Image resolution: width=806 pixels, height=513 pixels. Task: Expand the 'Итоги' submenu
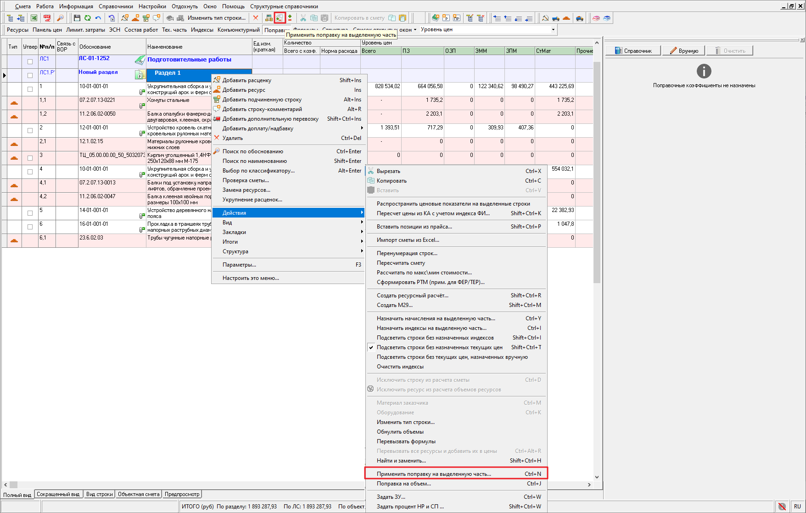[288, 242]
